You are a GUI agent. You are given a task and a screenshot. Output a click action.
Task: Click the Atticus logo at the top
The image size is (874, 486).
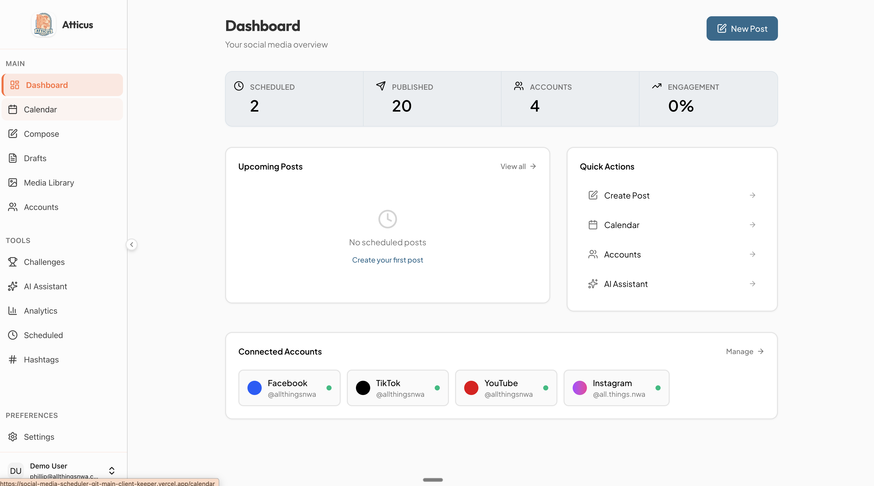pyautogui.click(x=43, y=24)
